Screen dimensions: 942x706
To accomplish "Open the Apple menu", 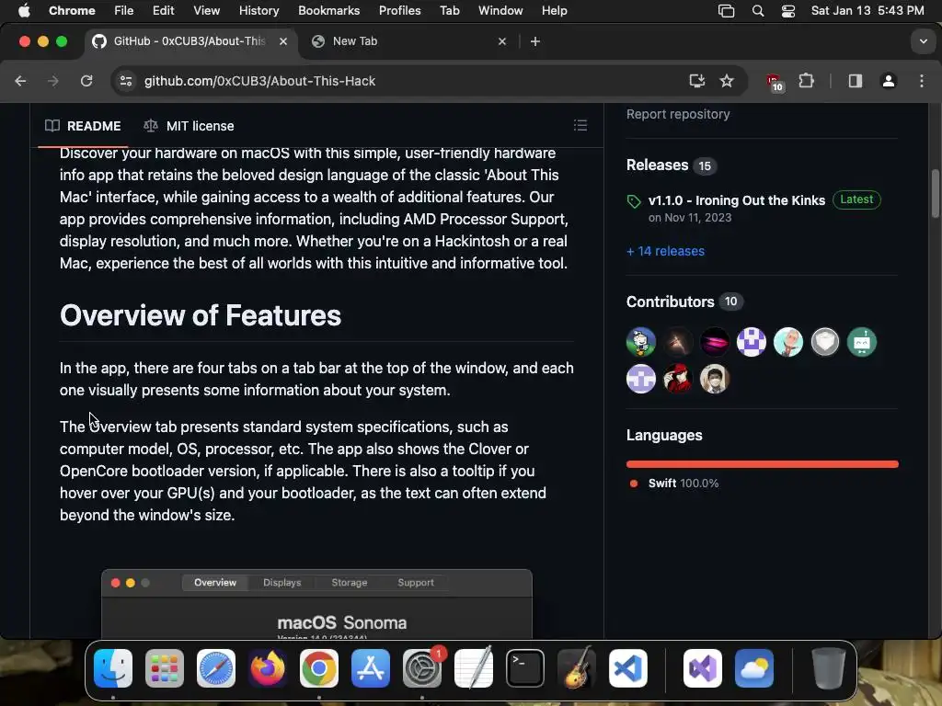I will pyautogui.click(x=24, y=11).
